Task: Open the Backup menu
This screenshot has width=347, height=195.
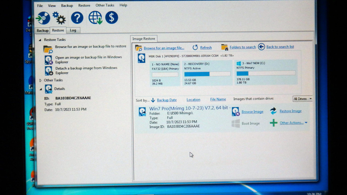Action: tap(67, 5)
